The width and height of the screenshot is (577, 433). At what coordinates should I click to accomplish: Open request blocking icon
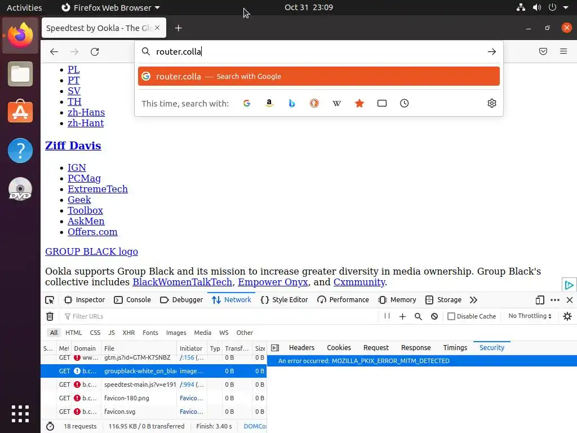click(x=434, y=316)
